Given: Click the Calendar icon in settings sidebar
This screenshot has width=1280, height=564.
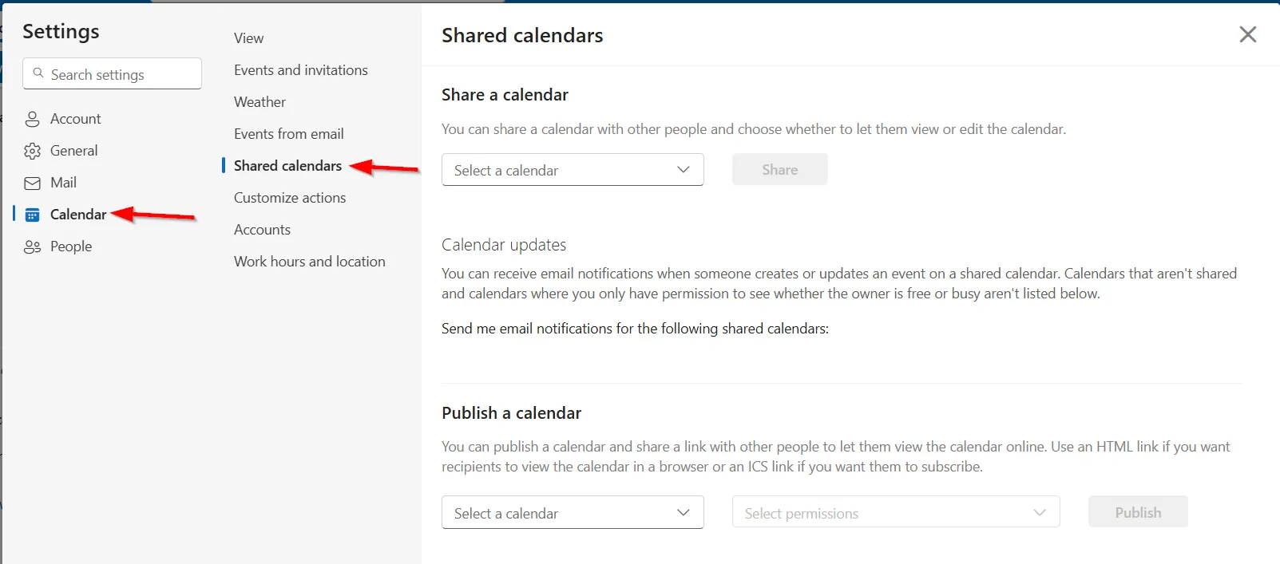Looking at the screenshot, I should tap(33, 214).
